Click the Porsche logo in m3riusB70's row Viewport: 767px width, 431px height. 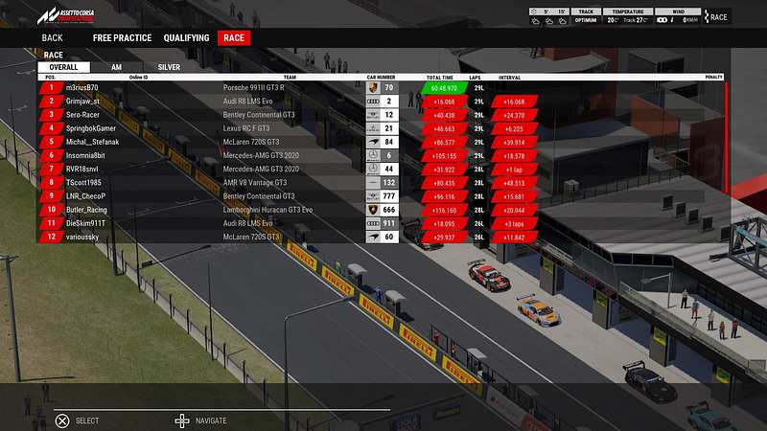[373, 88]
